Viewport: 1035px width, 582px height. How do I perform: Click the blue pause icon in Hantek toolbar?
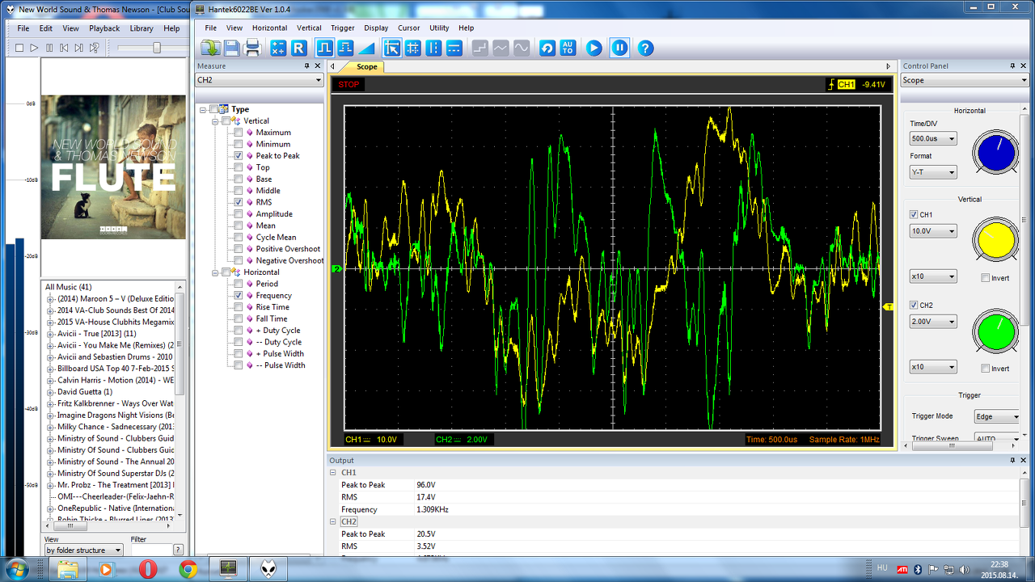[x=619, y=48]
